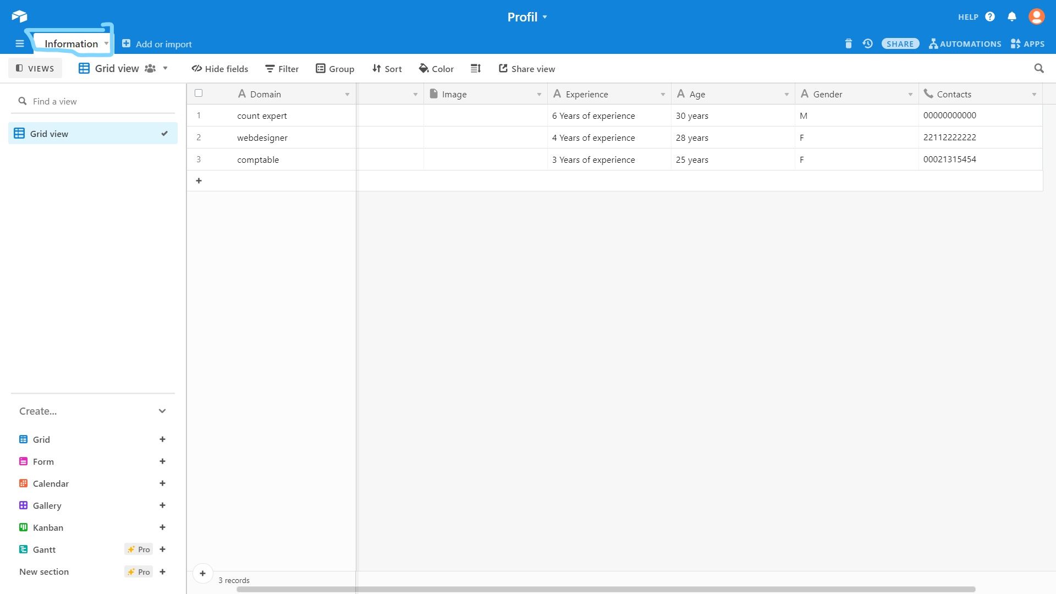Toggle the Views sidebar
The height and width of the screenshot is (594, 1056).
point(35,69)
